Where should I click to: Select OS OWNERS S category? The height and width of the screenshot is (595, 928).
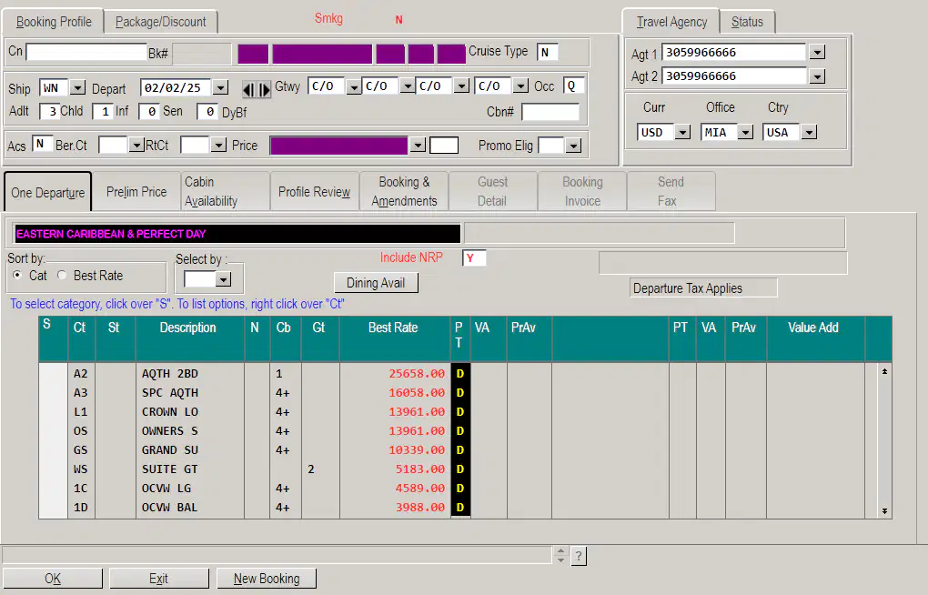click(53, 430)
